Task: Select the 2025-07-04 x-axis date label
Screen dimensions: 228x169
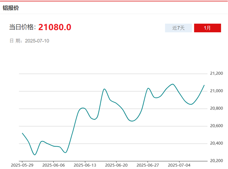Action: pyautogui.click(x=179, y=165)
